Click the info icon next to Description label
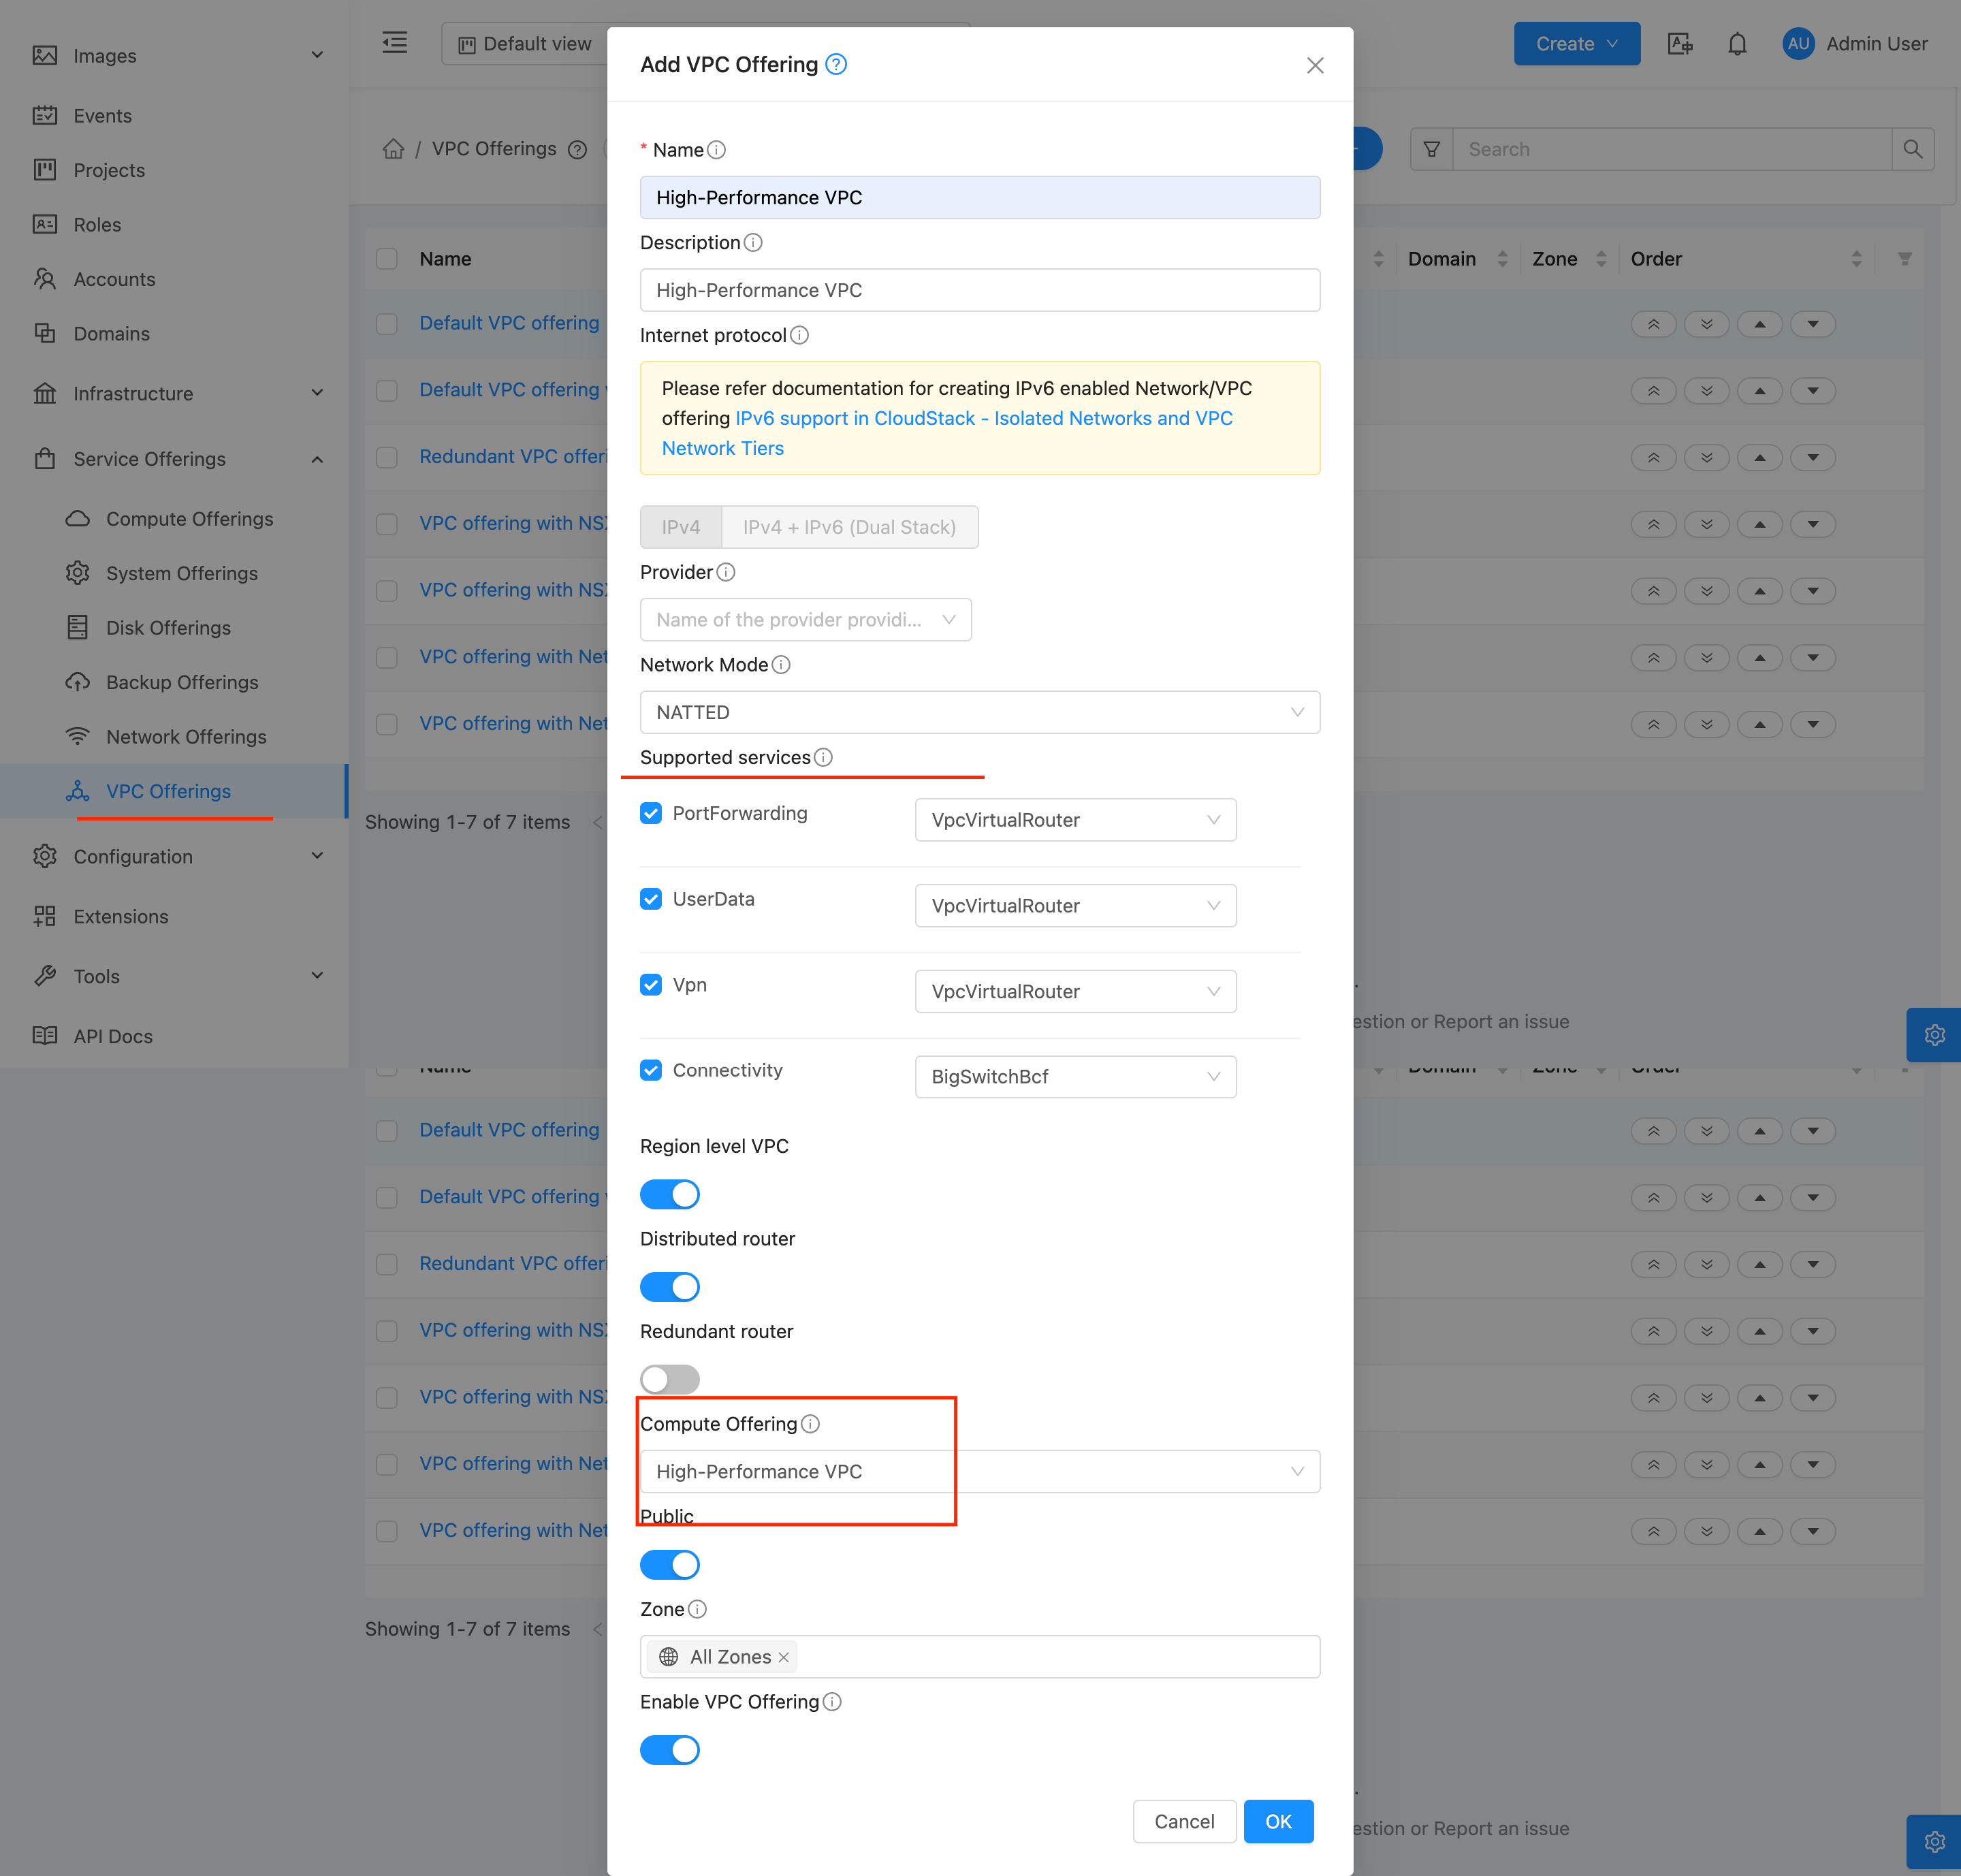 (x=753, y=243)
